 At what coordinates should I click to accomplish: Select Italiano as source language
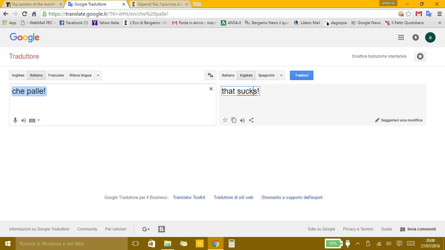click(x=36, y=75)
